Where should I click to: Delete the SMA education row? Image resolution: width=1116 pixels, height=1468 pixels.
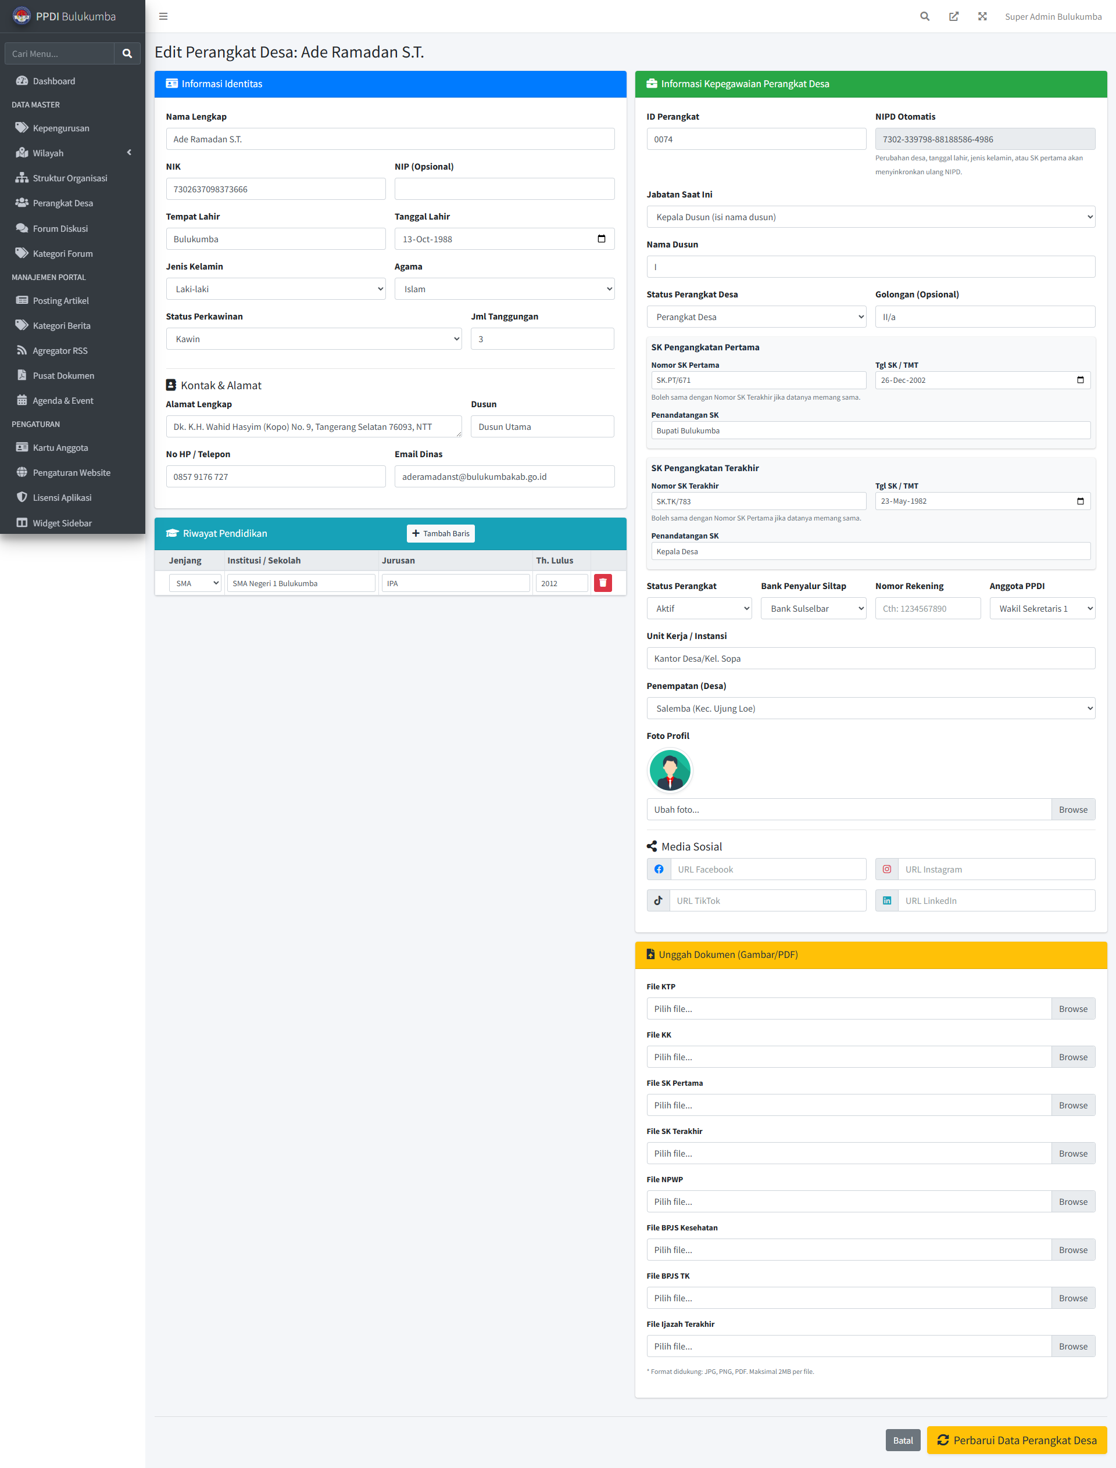pos(603,583)
